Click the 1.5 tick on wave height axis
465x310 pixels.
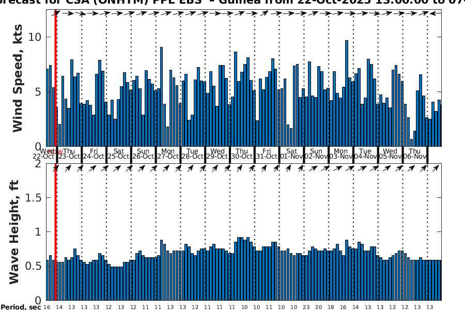pyautogui.click(x=35, y=197)
